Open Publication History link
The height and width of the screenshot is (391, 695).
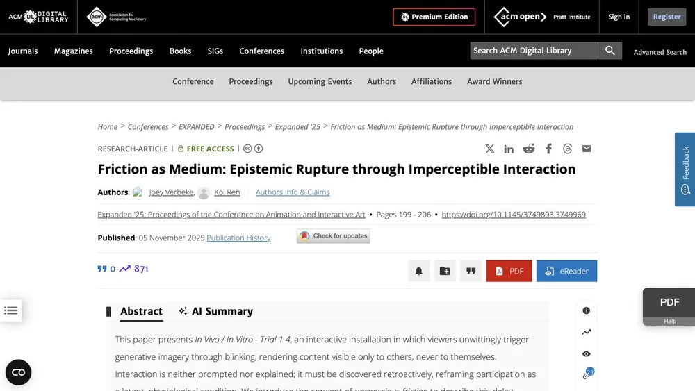pyautogui.click(x=238, y=238)
